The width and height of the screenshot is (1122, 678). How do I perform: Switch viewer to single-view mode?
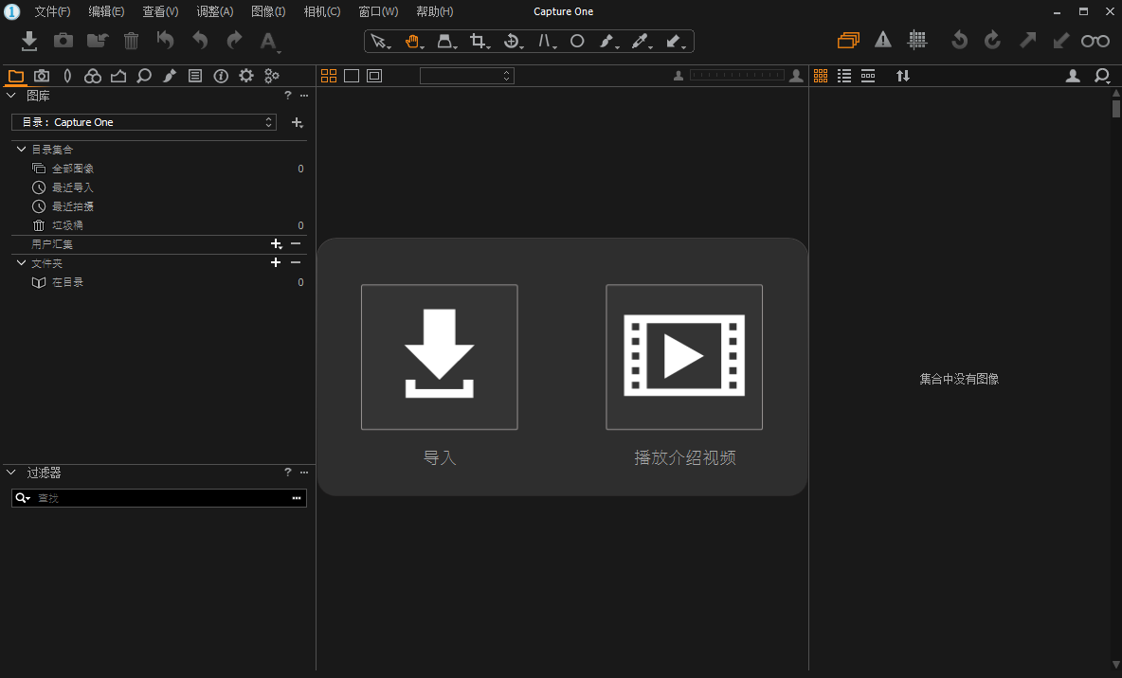(x=352, y=76)
